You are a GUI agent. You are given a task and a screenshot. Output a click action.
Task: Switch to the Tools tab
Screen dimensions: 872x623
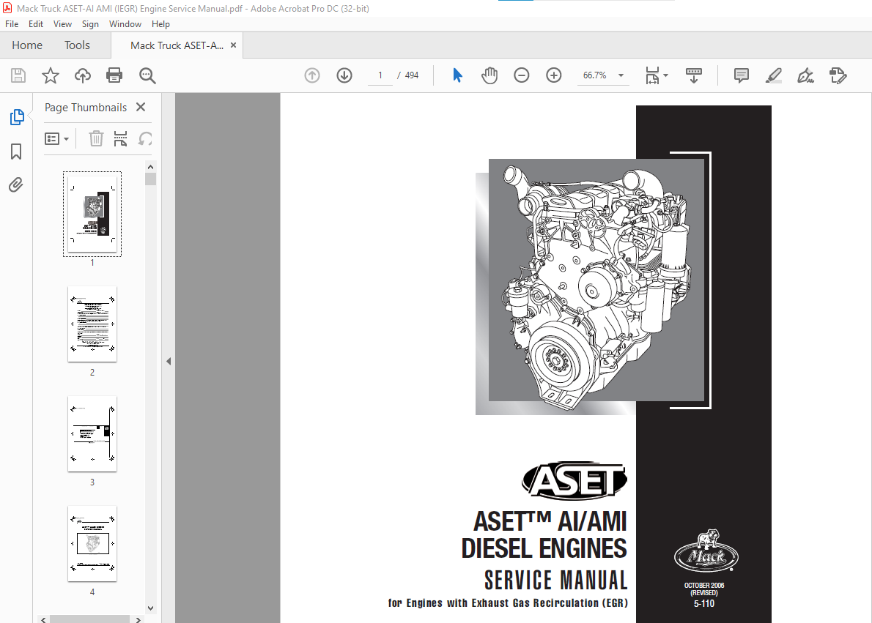point(77,45)
